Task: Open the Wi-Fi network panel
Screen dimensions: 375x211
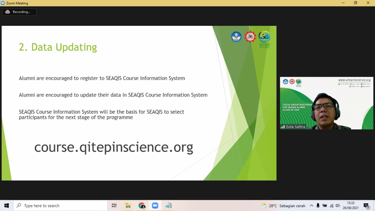Action: (x=331, y=206)
